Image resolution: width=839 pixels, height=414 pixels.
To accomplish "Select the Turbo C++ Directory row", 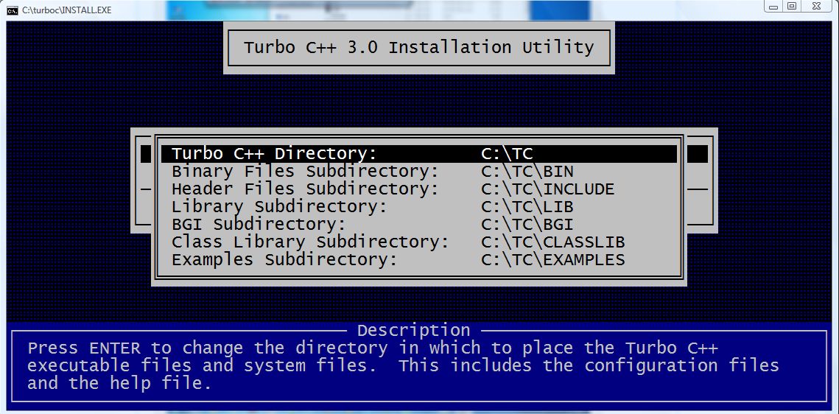I will [x=419, y=153].
